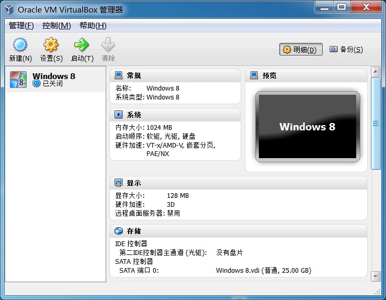Click the 禁用 remote desktop value

click(173, 213)
